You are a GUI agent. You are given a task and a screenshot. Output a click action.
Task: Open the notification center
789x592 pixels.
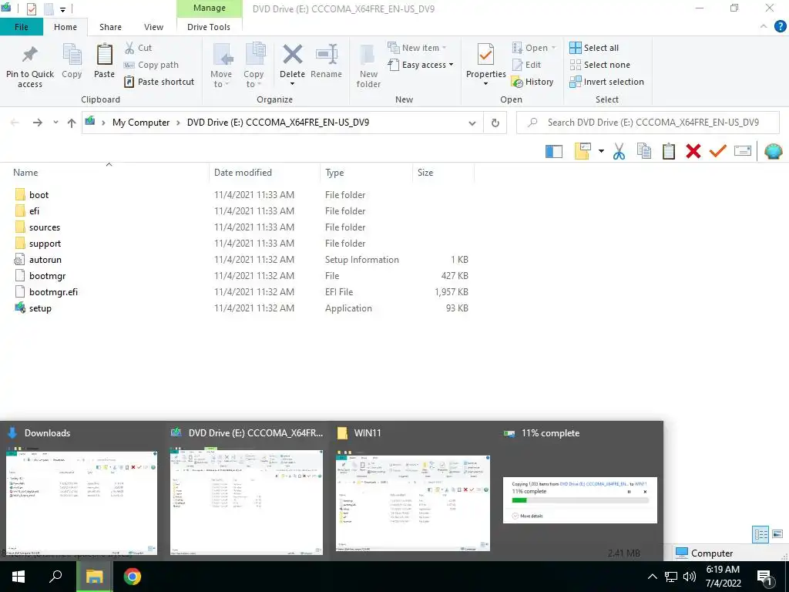click(765, 577)
